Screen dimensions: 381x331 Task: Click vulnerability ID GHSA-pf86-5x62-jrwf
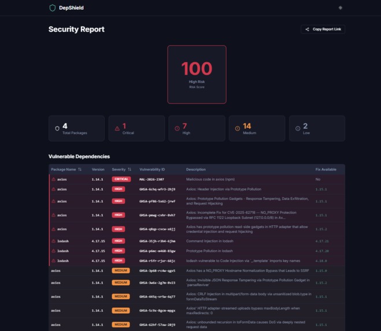pos(157,202)
